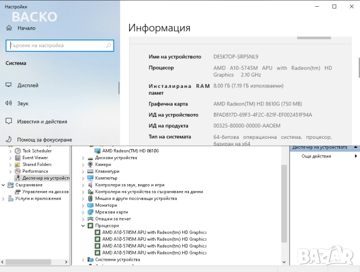Select the 8,00 ГБ RAM value
360x272 pixels.
point(248,86)
